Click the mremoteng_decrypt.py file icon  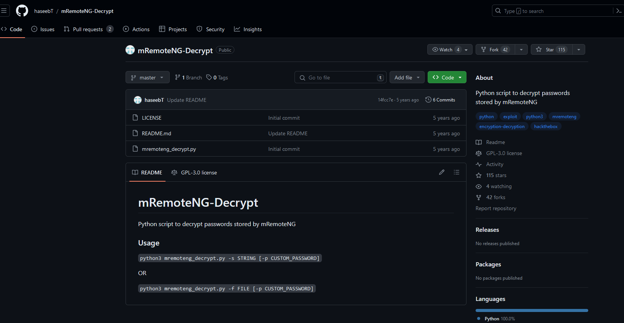(135, 149)
